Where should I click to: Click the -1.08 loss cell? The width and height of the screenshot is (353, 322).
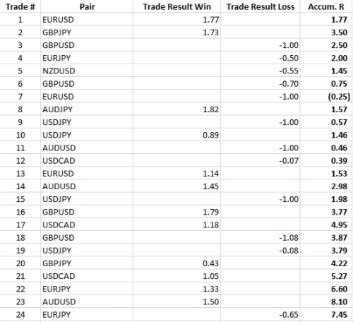[x=261, y=237]
